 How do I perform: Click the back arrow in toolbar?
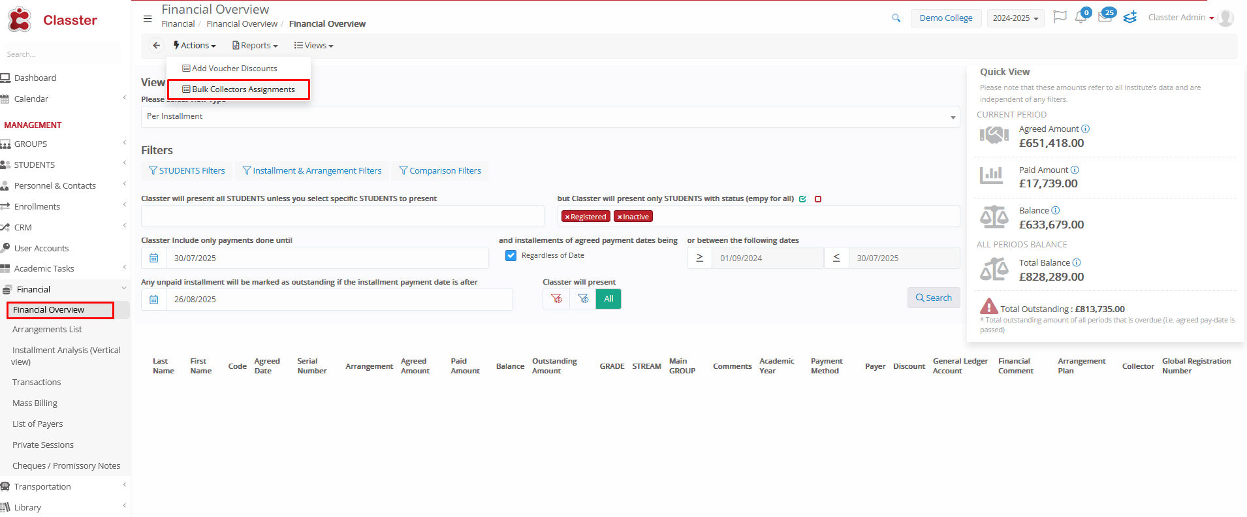point(156,46)
